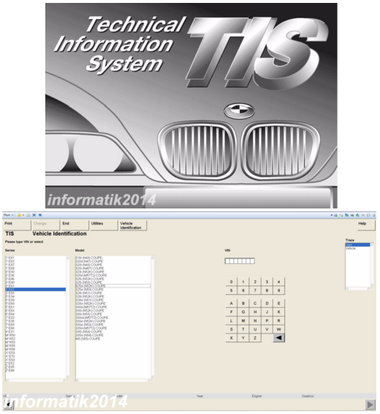Open the Utilities menu button

click(104, 225)
